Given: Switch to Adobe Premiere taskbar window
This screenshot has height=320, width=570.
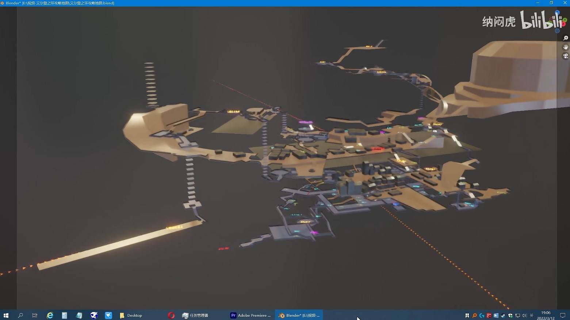Looking at the screenshot, I should (250, 315).
